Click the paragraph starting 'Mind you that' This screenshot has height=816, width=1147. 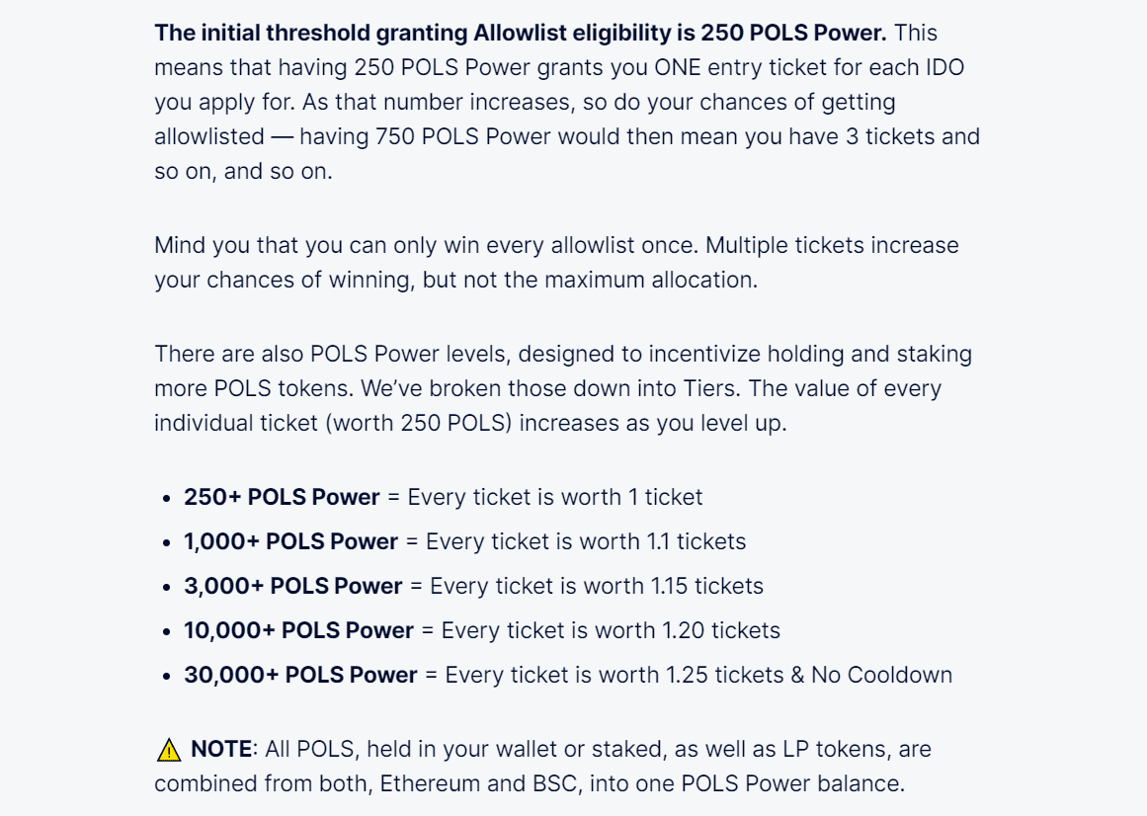tap(556, 263)
